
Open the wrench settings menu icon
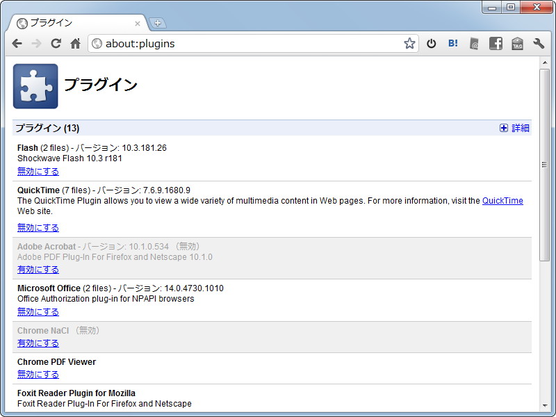[x=539, y=43]
